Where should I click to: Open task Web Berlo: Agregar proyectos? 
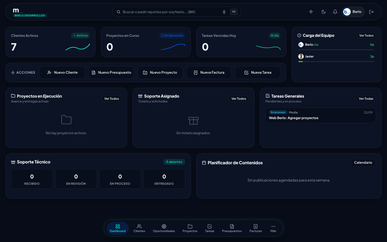(x=321, y=115)
